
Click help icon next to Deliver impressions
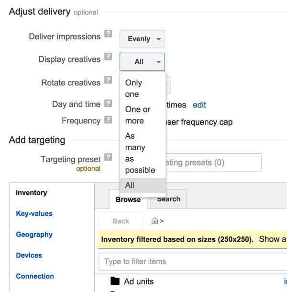point(109,34)
